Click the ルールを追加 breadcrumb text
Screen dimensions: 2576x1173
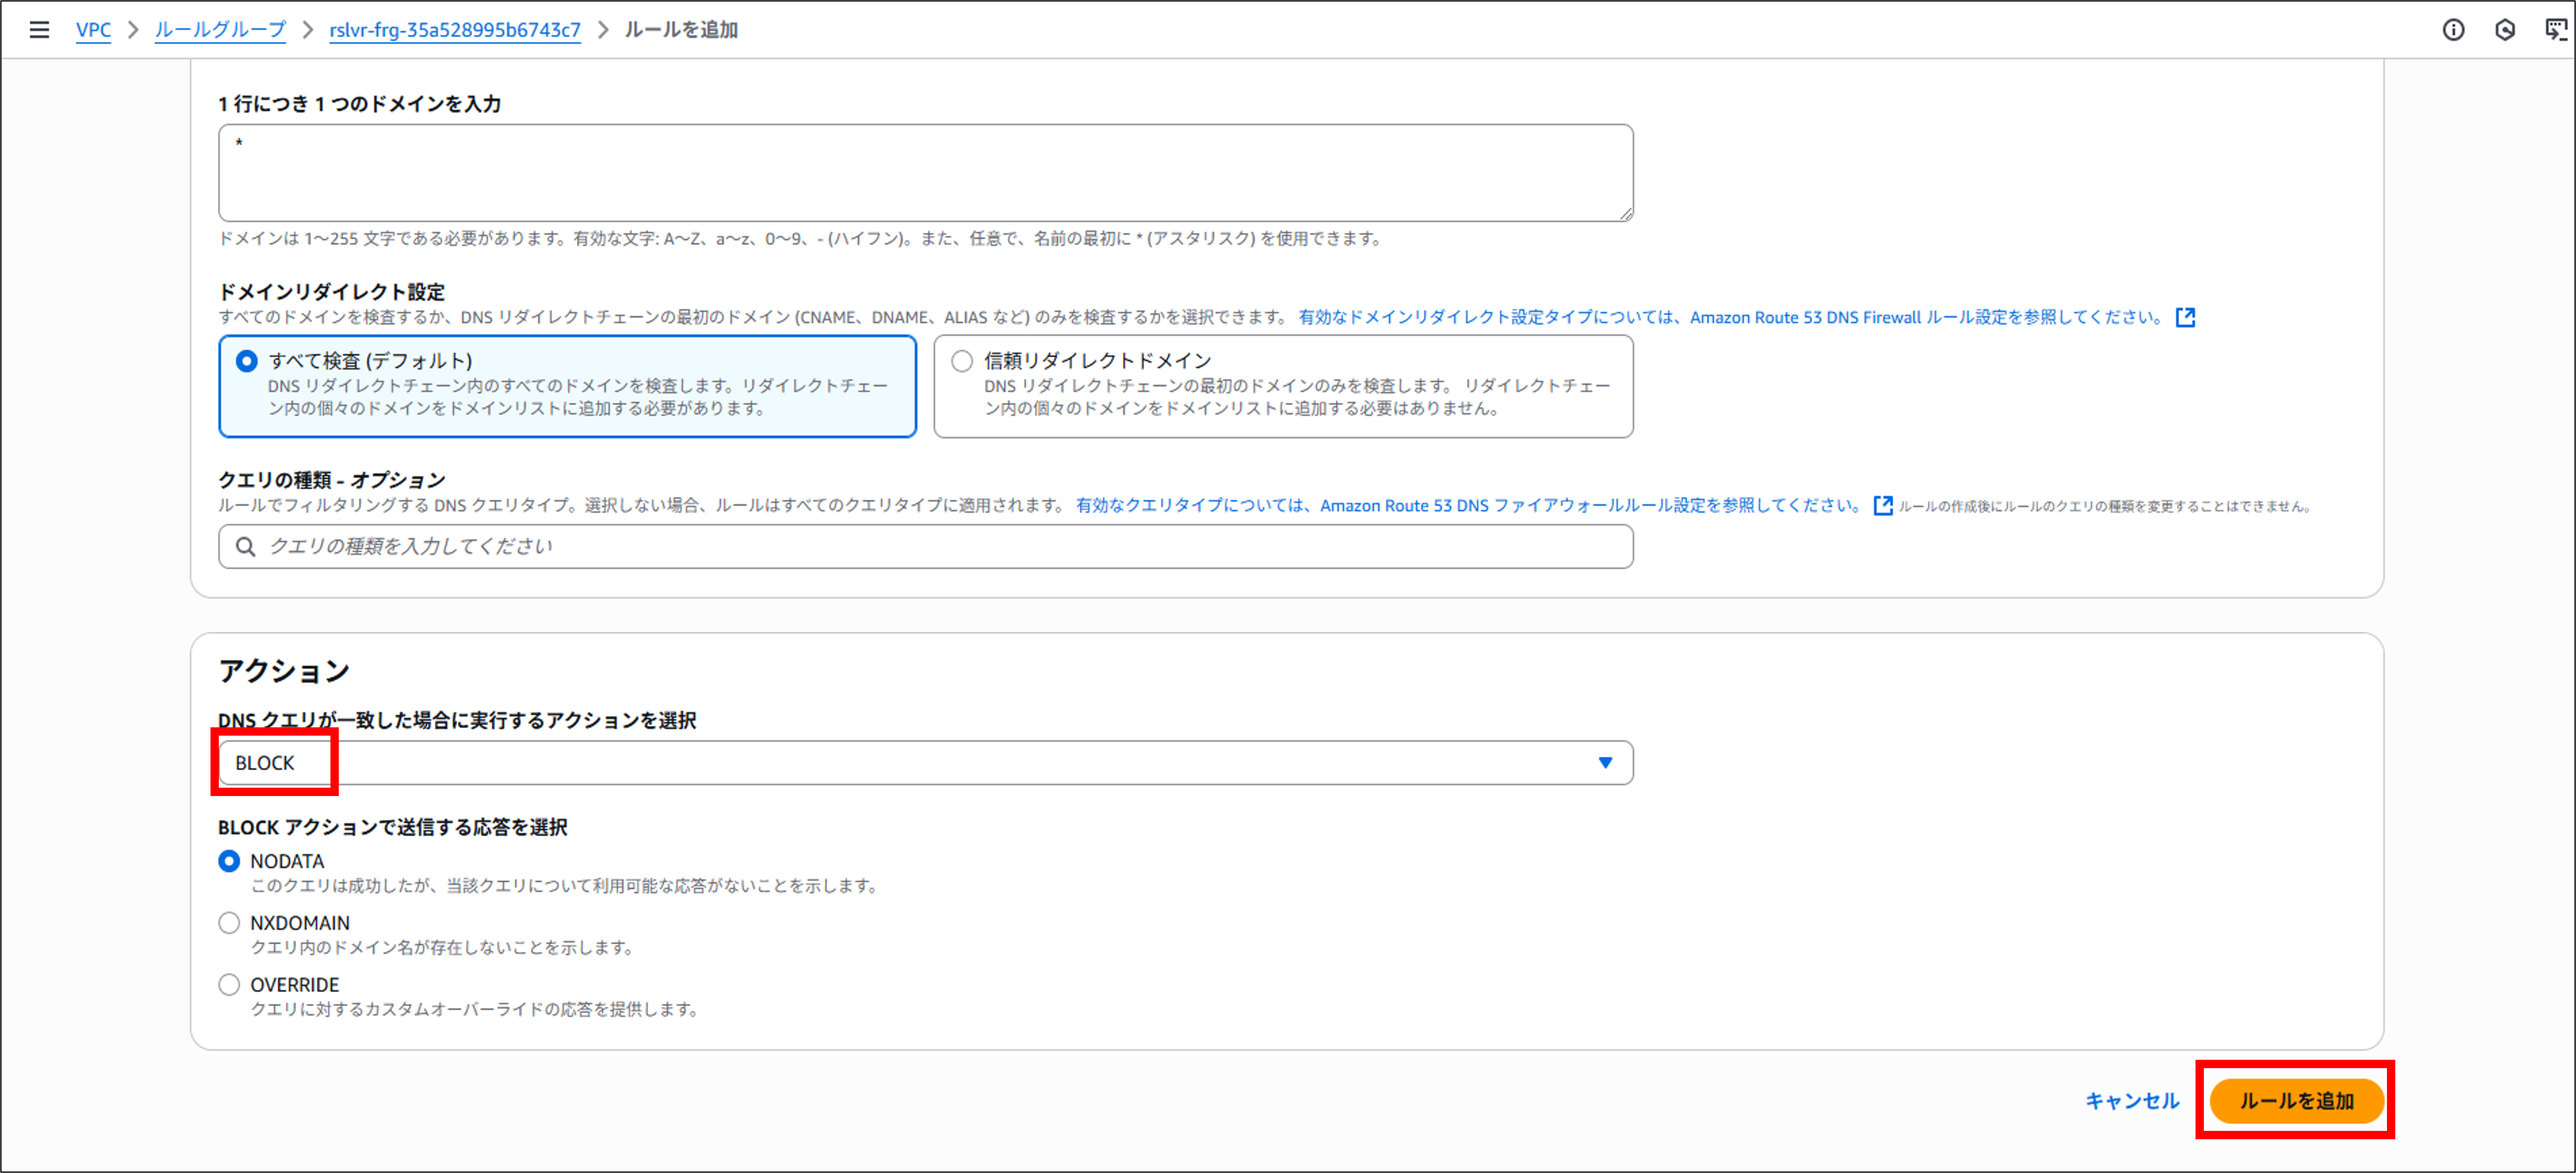point(681,30)
